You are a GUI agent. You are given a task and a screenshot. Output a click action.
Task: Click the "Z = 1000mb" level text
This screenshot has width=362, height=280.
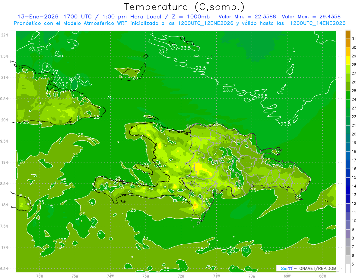(x=191, y=17)
